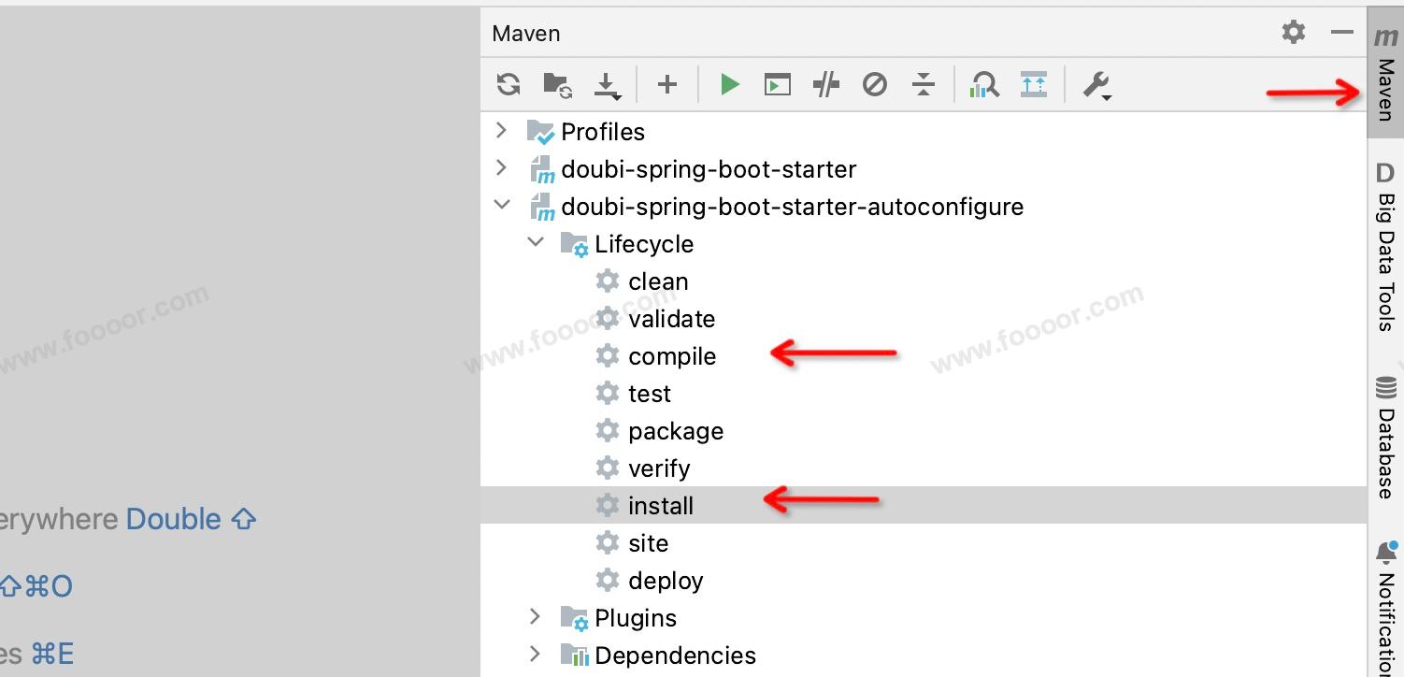Image resolution: width=1404 pixels, height=677 pixels.
Task: Expand doubi-spring-boot-starter module chevron
Action: [502, 167]
